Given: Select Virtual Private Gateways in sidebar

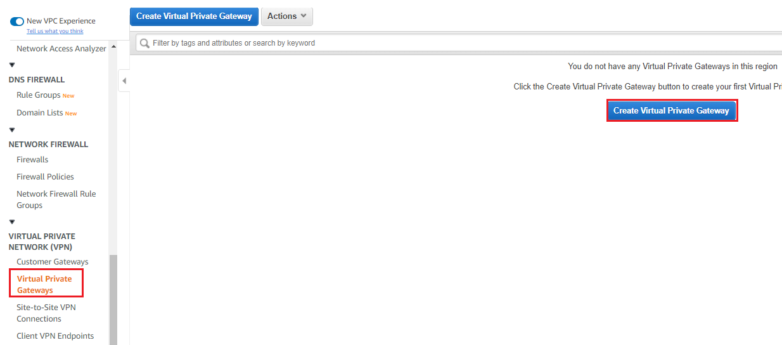Looking at the screenshot, I should pos(44,285).
